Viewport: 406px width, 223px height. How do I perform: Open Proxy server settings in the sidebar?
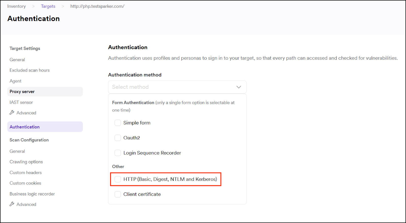coord(22,91)
